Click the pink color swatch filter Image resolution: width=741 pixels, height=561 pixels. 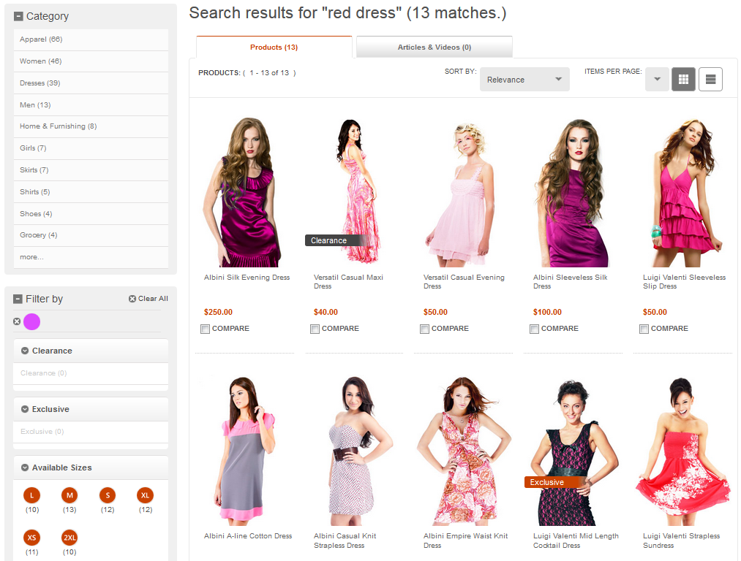[31, 322]
